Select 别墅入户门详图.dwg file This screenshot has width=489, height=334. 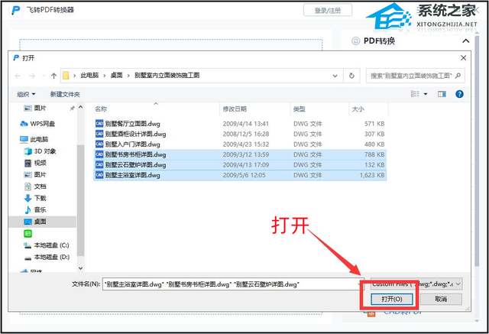tap(240, 144)
